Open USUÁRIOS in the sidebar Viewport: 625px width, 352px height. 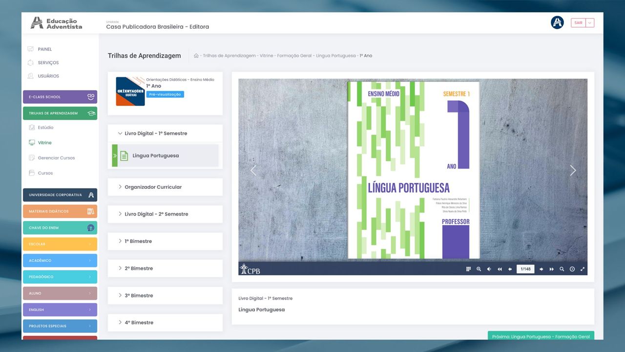48,76
